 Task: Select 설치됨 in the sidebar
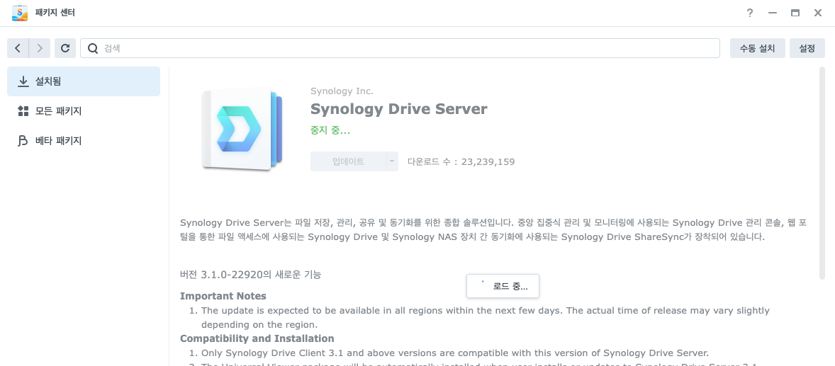click(x=84, y=81)
